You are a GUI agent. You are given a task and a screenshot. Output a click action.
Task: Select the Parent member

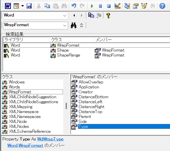[85, 117]
